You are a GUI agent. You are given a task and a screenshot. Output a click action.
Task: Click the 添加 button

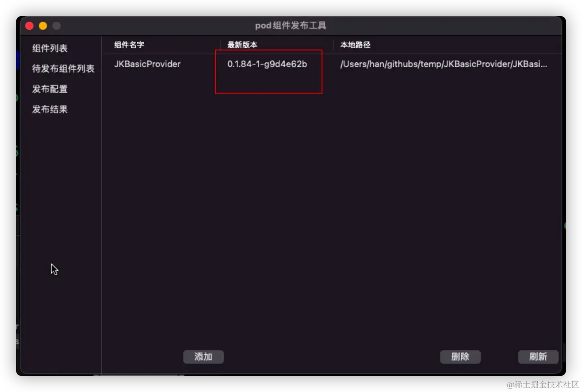pyautogui.click(x=203, y=357)
